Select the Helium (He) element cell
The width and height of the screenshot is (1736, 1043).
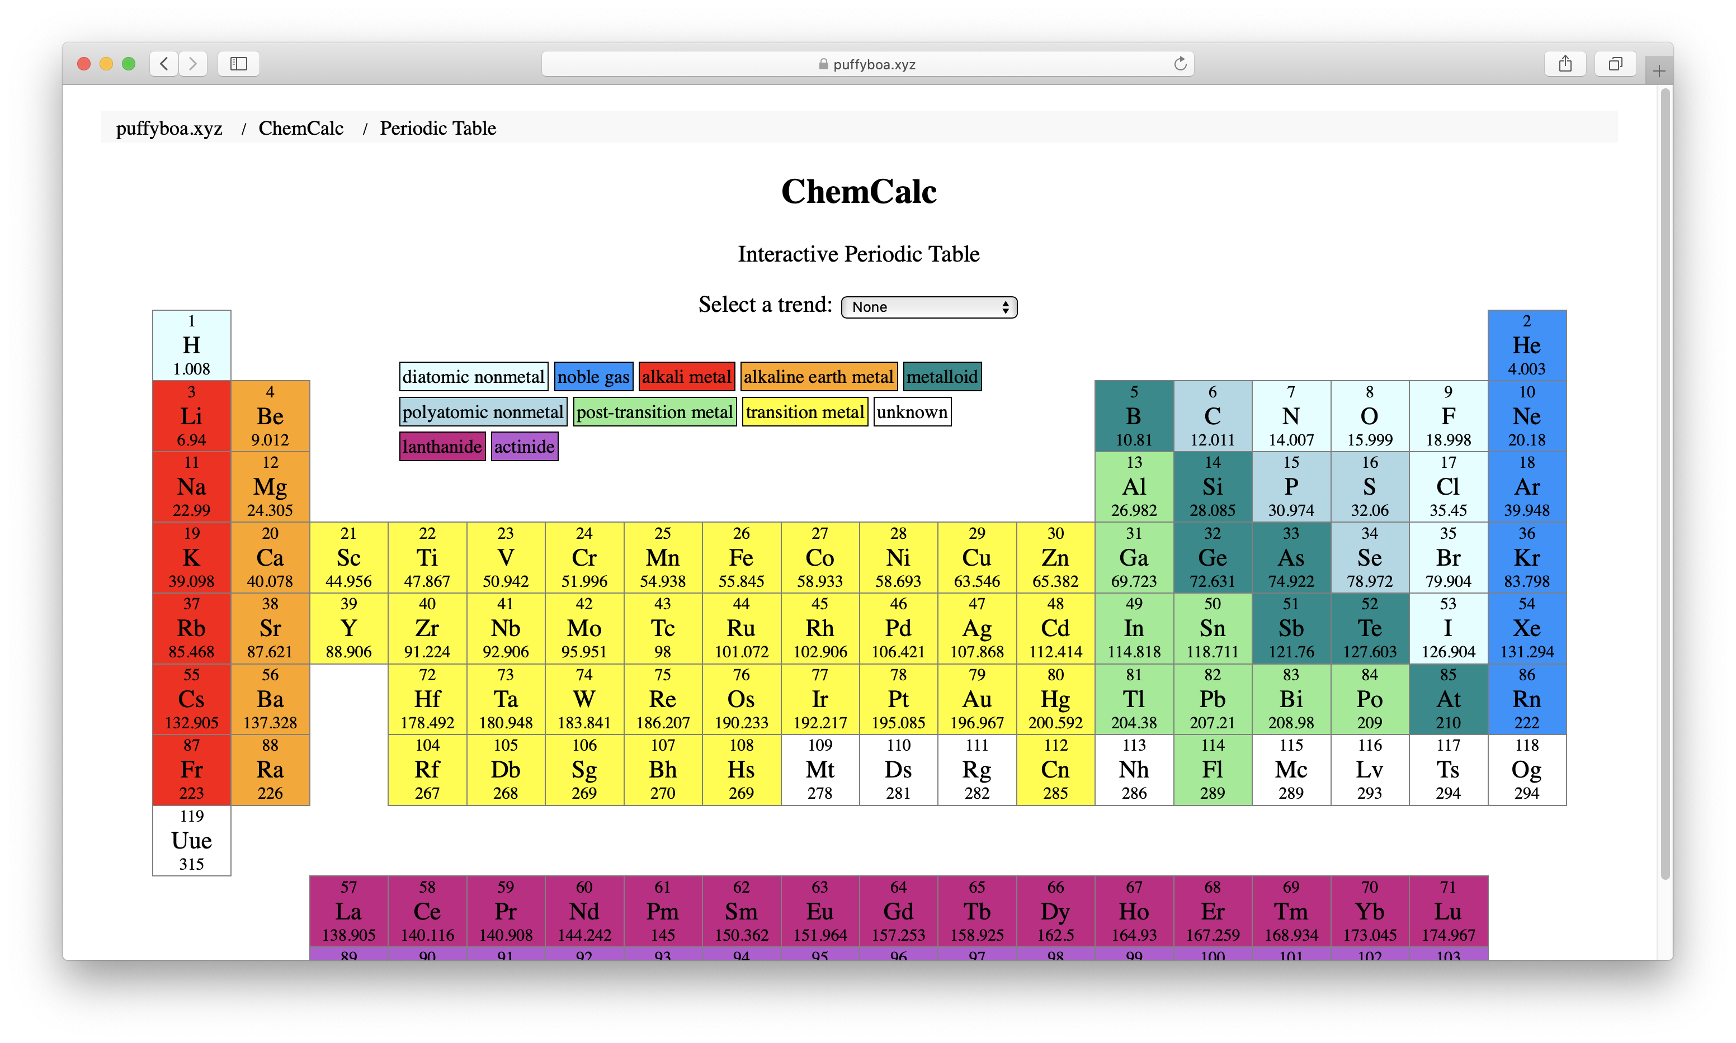pyautogui.click(x=1526, y=345)
